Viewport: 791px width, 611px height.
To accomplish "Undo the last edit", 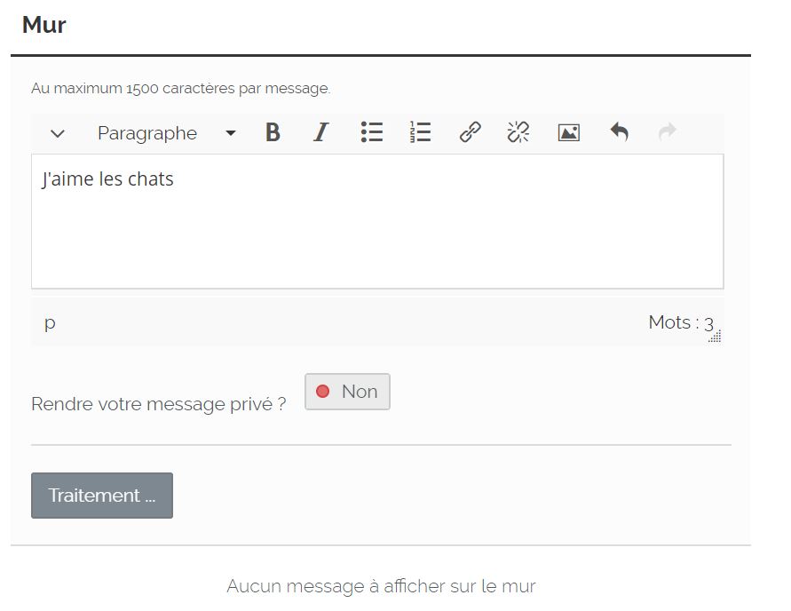I will coord(619,133).
